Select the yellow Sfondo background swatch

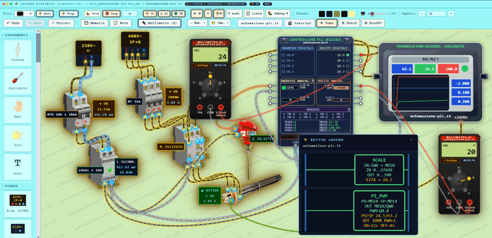point(352,14)
